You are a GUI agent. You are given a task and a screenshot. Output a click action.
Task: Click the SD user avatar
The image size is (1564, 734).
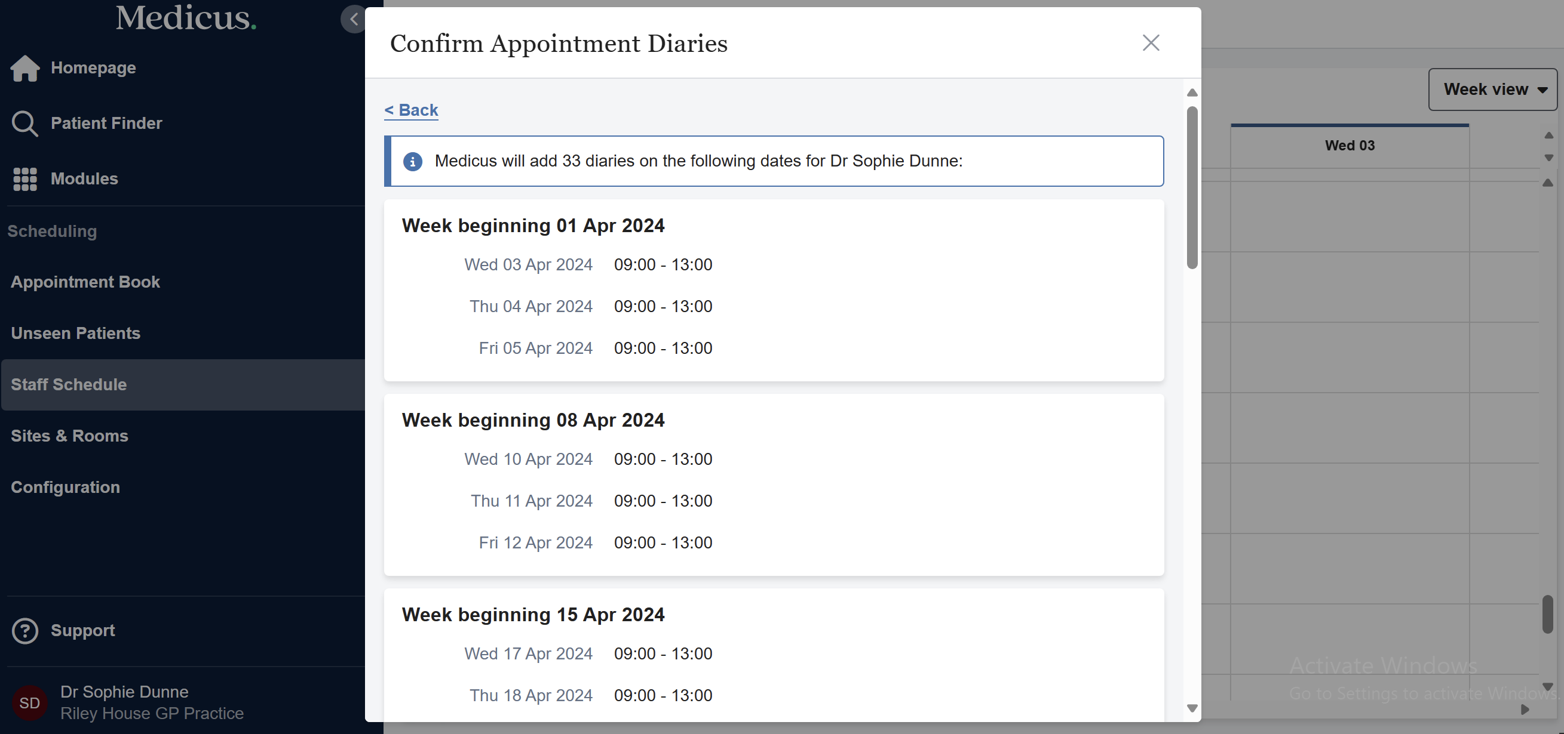(x=30, y=702)
